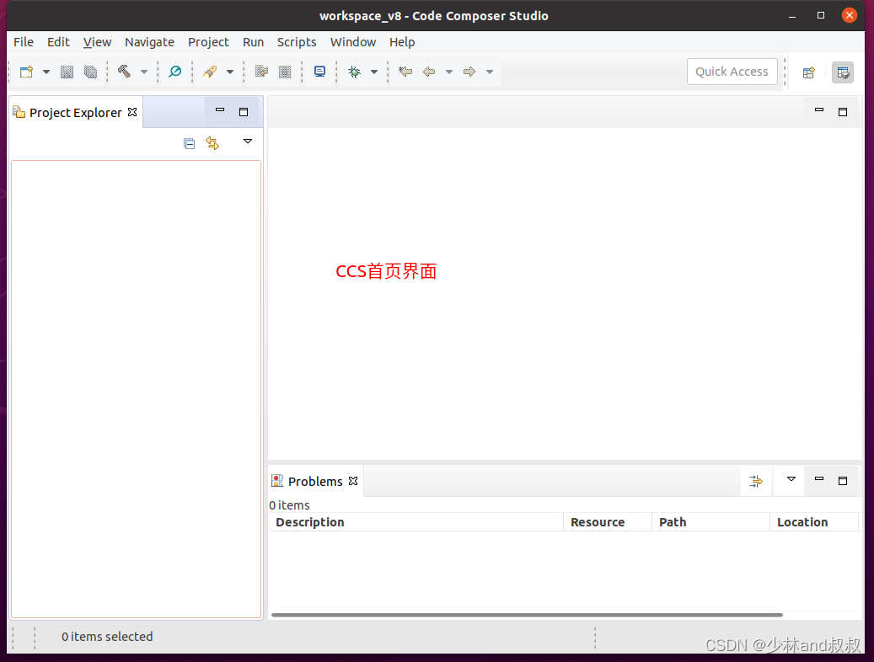
Task: Select the CCS Edit perspective button
Action: (x=842, y=72)
